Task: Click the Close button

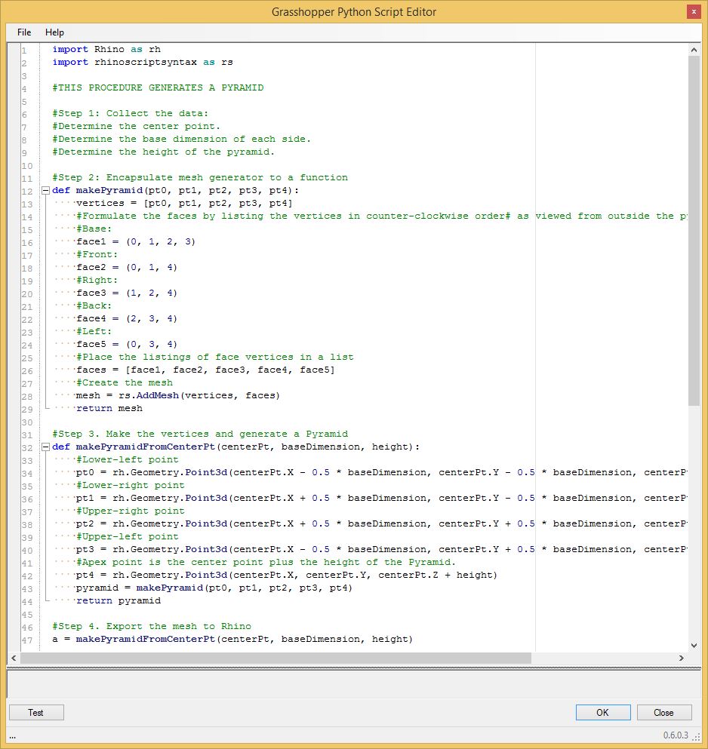Action: tap(664, 712)
